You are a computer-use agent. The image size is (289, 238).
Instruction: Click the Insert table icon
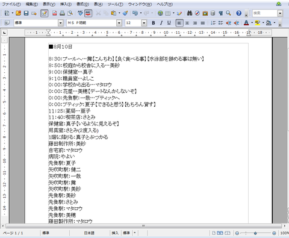coord(168,13)
